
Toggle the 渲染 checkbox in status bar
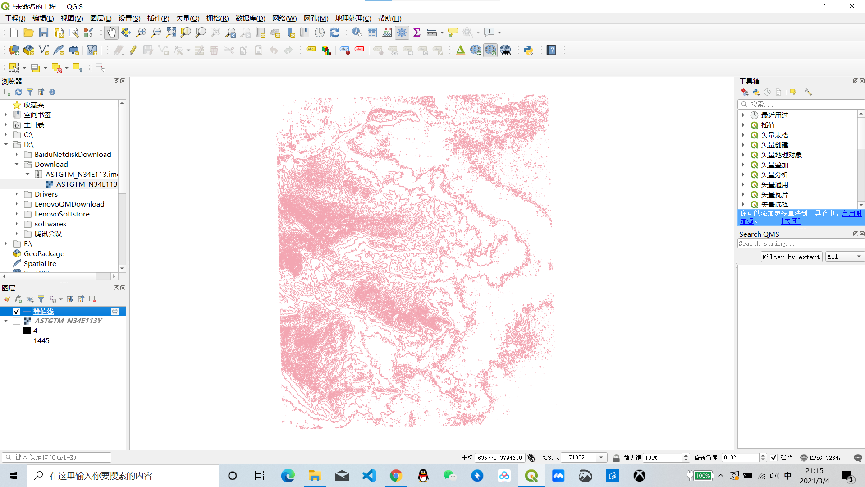tap(774, 457)
